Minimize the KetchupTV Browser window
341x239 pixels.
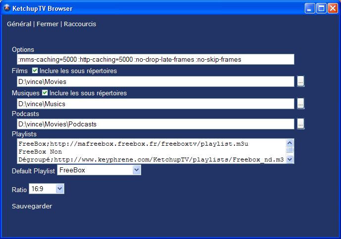[x=310, y=8]
